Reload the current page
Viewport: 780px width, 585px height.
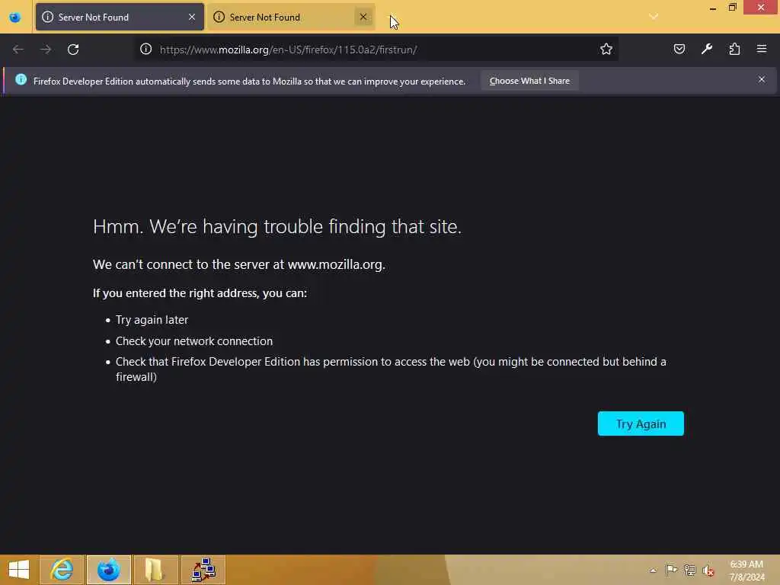point(73,50)
